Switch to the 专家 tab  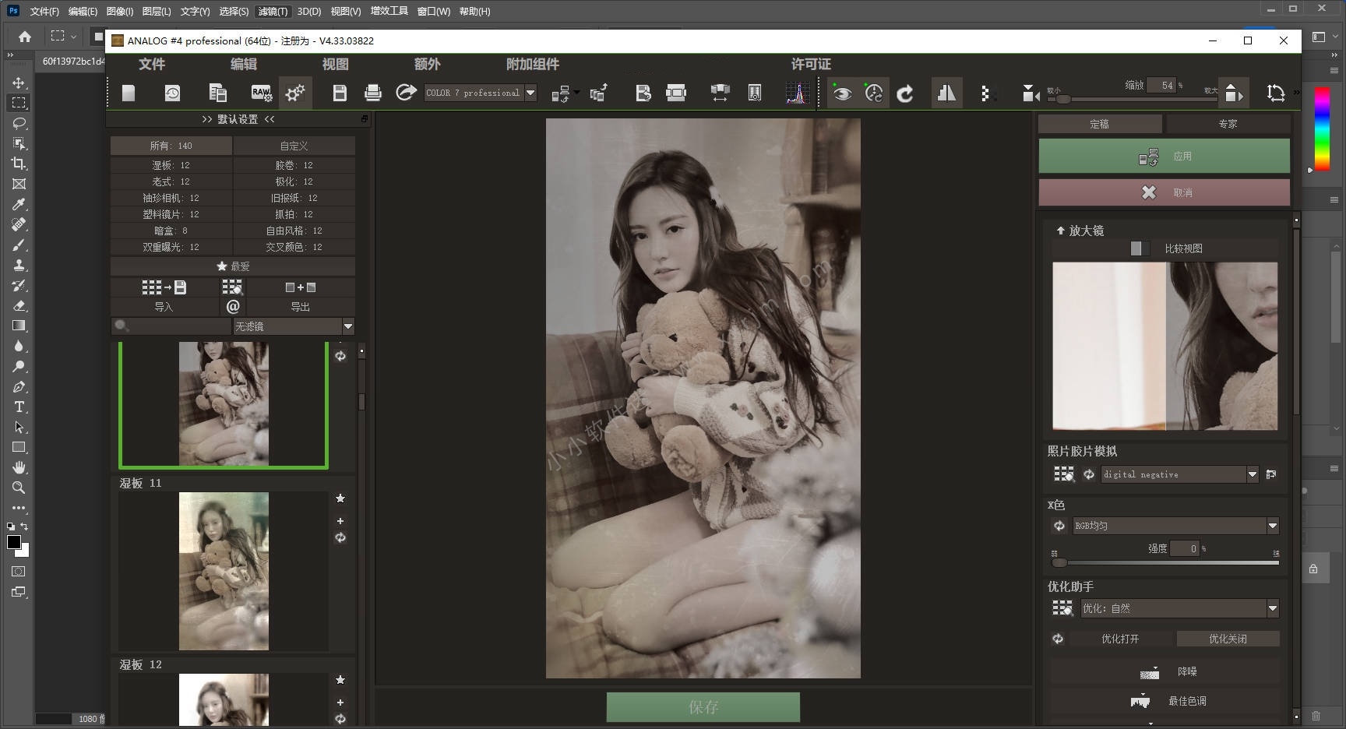(x=1228, y=124)
